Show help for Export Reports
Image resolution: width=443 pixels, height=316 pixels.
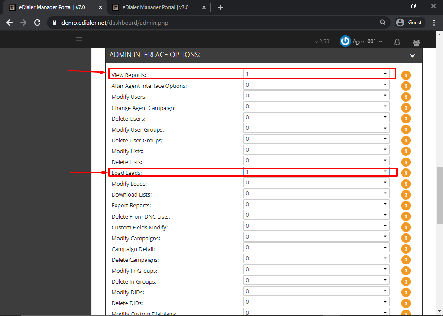click(x=406, y=206)
